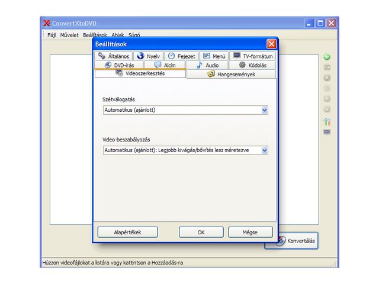Close the Beállítások dialog
Image resolution: width=379 pixels, height=284 pixels.
271,44
